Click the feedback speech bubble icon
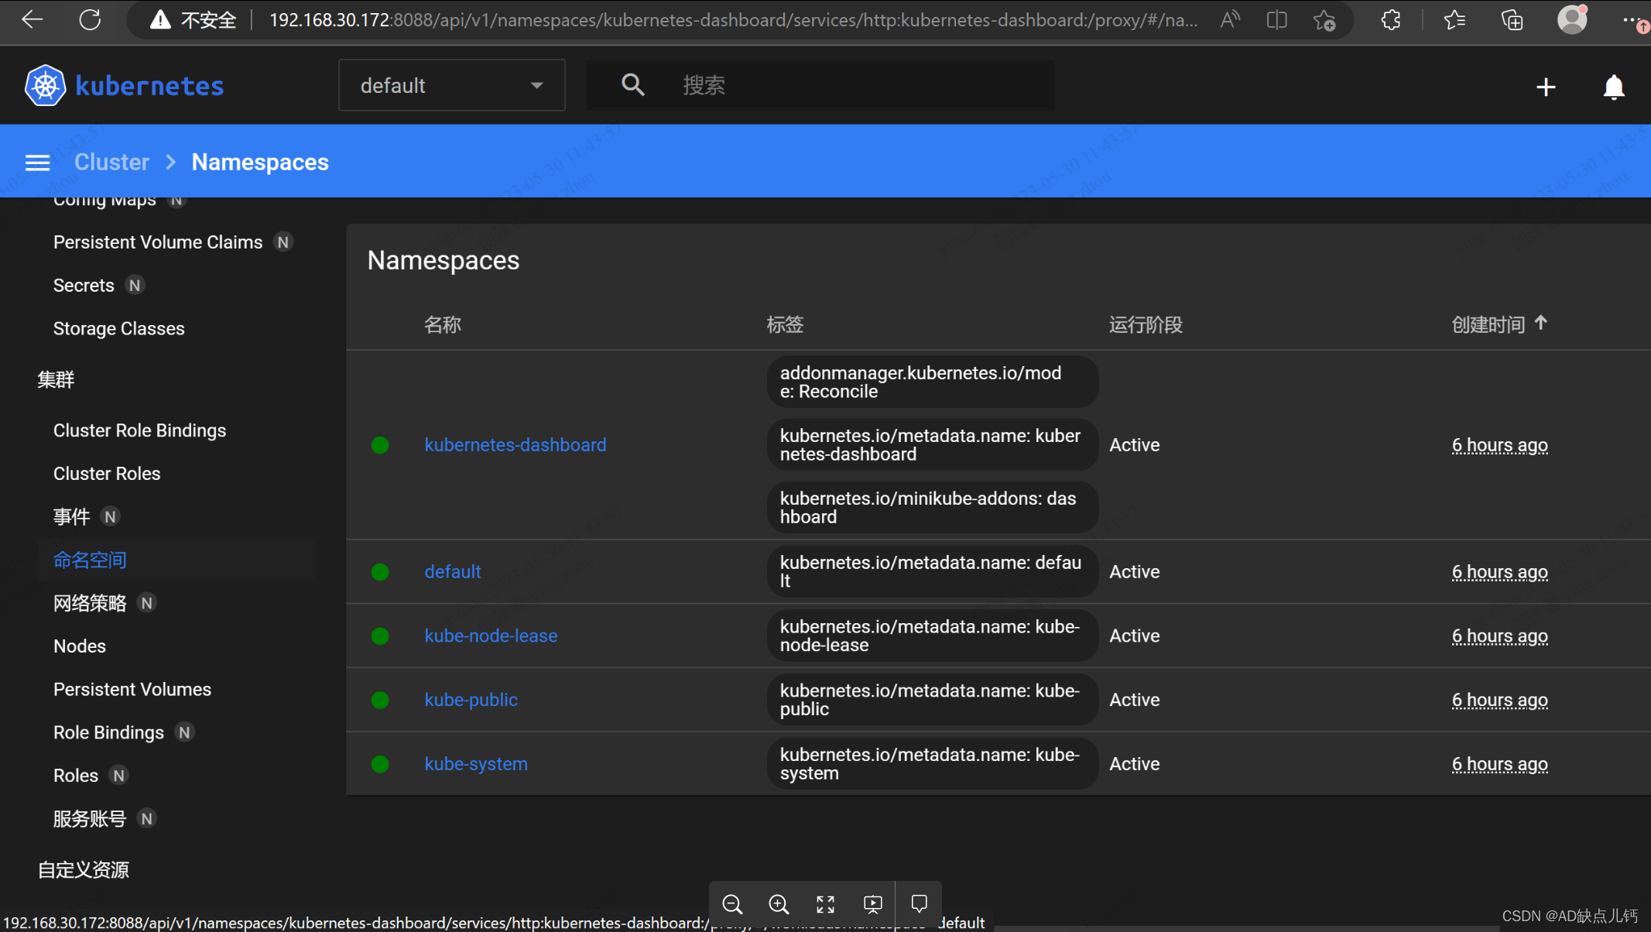 pyautogui.click(x=917, y=903)
